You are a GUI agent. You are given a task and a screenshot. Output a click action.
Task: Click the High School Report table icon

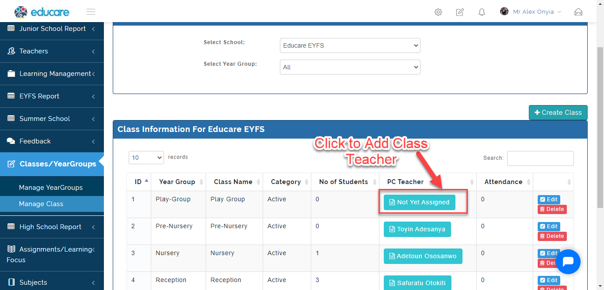click(x=11, y=227)
